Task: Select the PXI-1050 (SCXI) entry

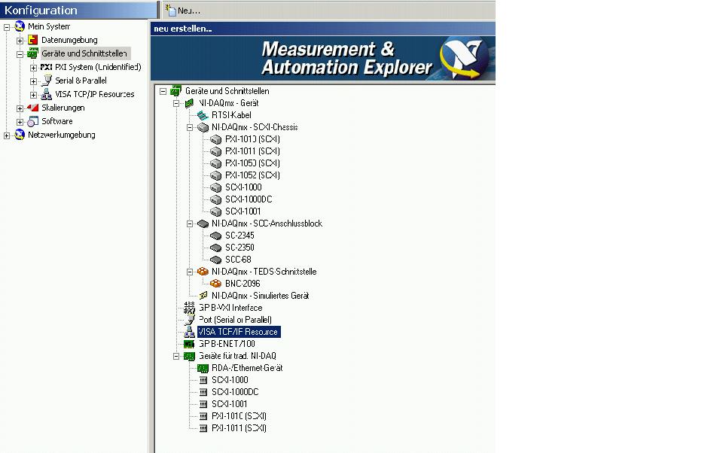Action: coord(253,163)
